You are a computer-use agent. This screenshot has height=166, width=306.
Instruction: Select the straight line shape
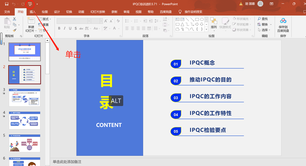187,19
